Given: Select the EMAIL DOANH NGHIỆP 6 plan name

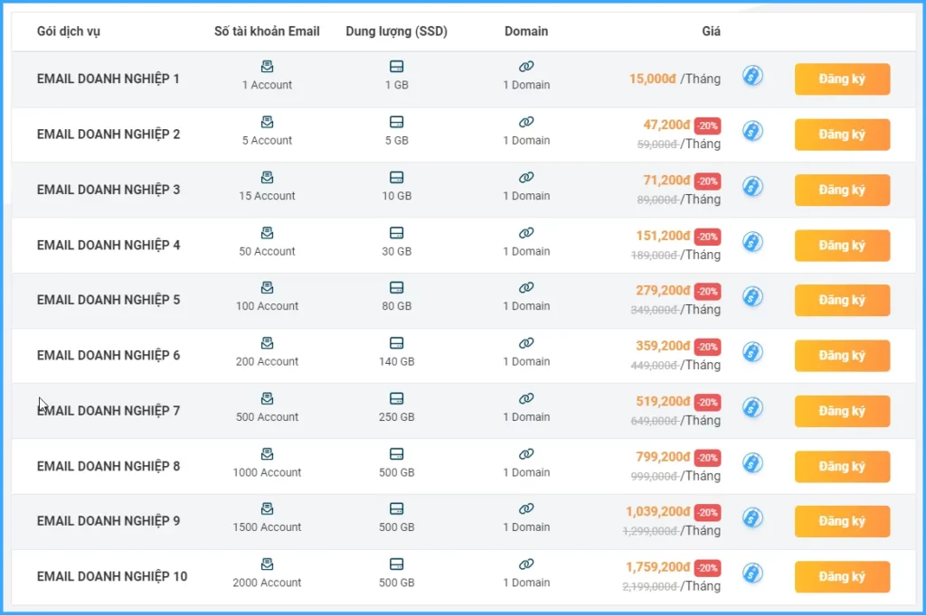Looking at the screenshot, I should (109, 355).
